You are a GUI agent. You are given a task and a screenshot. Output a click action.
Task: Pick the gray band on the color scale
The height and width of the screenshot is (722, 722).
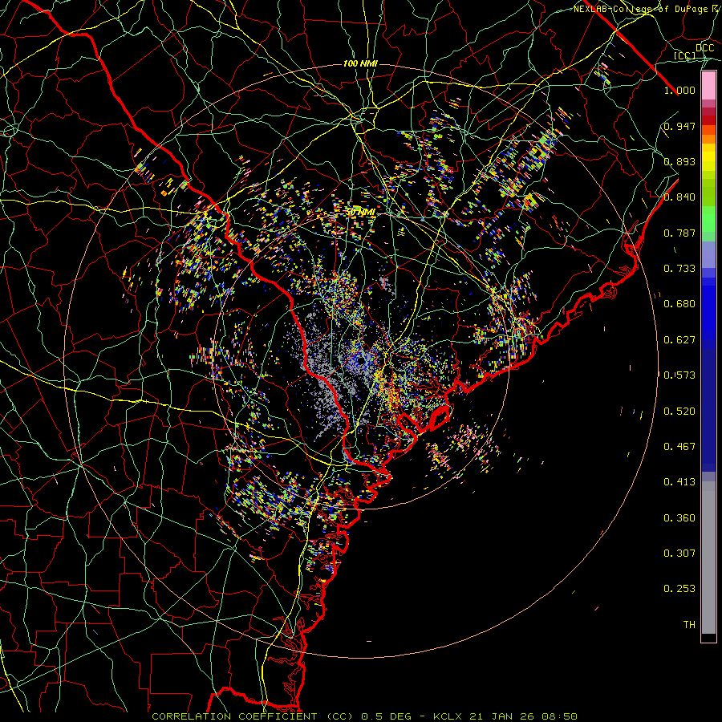coord(708,558)
